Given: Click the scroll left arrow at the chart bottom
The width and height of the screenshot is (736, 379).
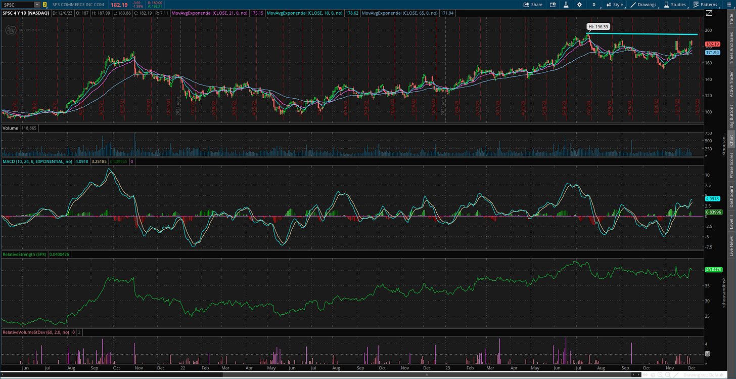Looking at the screenshot, I should click(x=633, y=375).
